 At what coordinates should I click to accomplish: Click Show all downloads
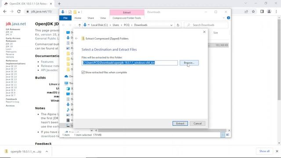pos(264,151)
